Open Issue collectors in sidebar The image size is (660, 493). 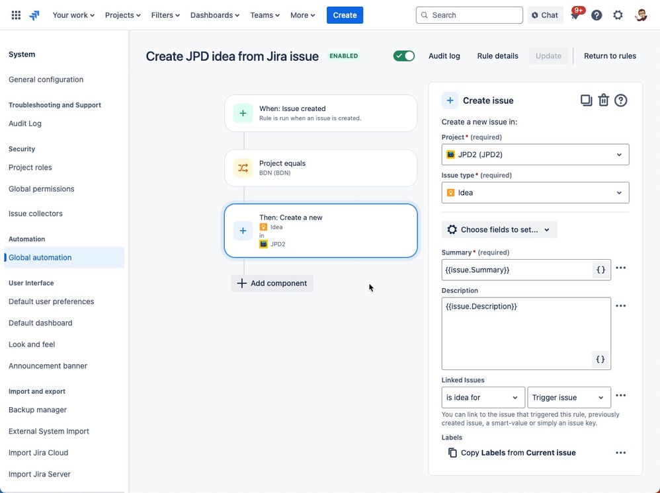coord(35,213)
